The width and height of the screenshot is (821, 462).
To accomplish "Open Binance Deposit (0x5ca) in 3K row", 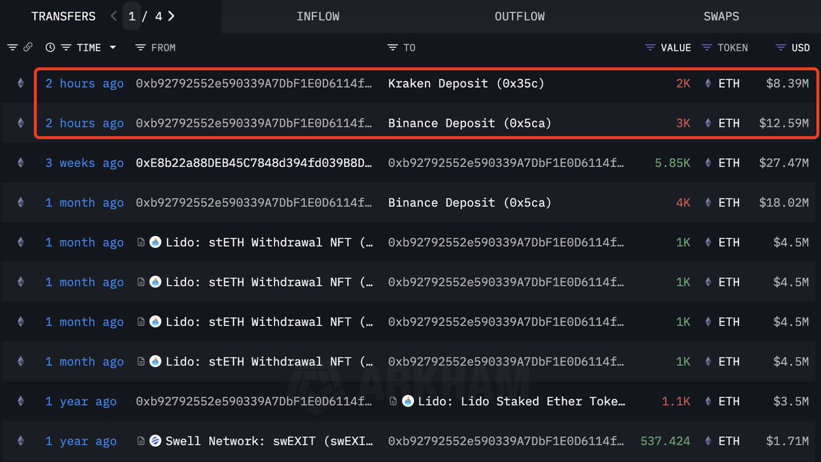I will [469, 123].
